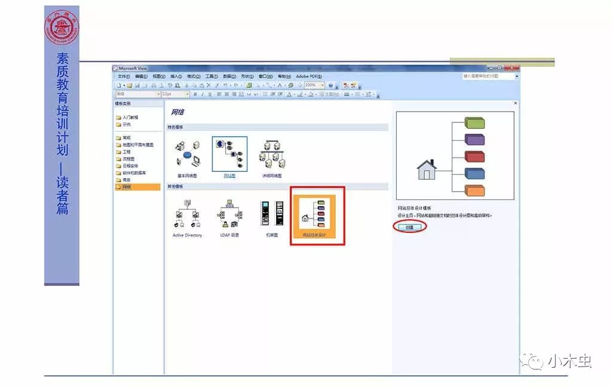Open the 文件(F) menu
This screenshot has width=612, height=388.
124,76
